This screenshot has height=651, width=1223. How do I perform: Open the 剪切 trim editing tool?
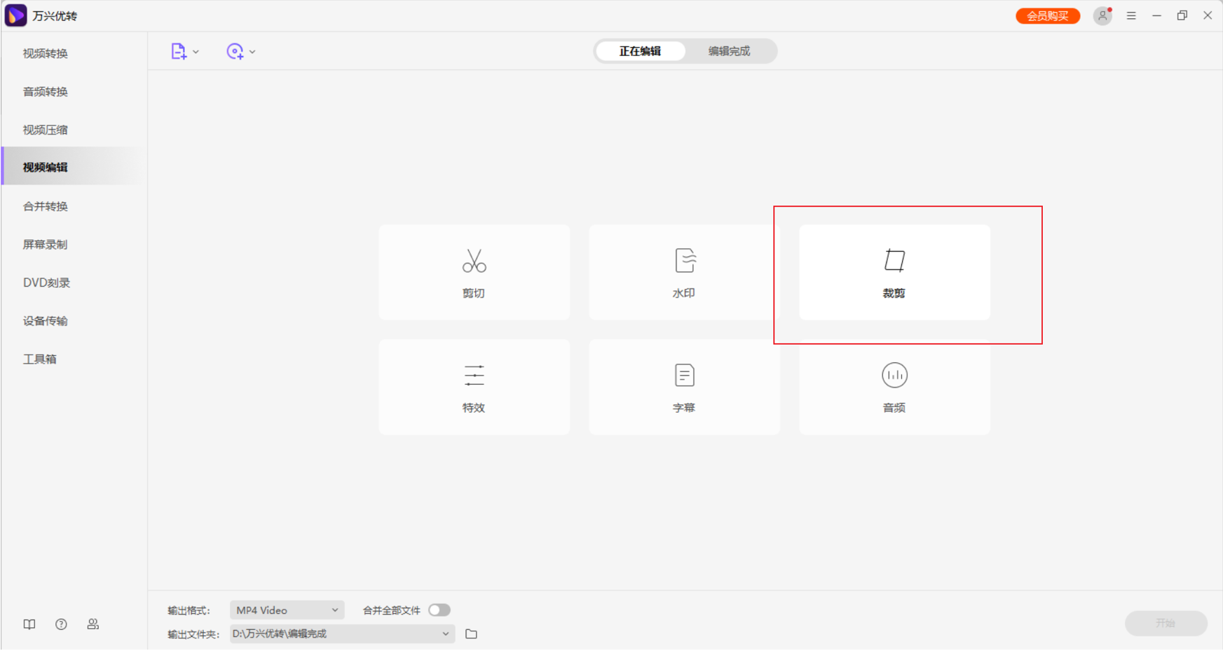click(x=474, y=273)
